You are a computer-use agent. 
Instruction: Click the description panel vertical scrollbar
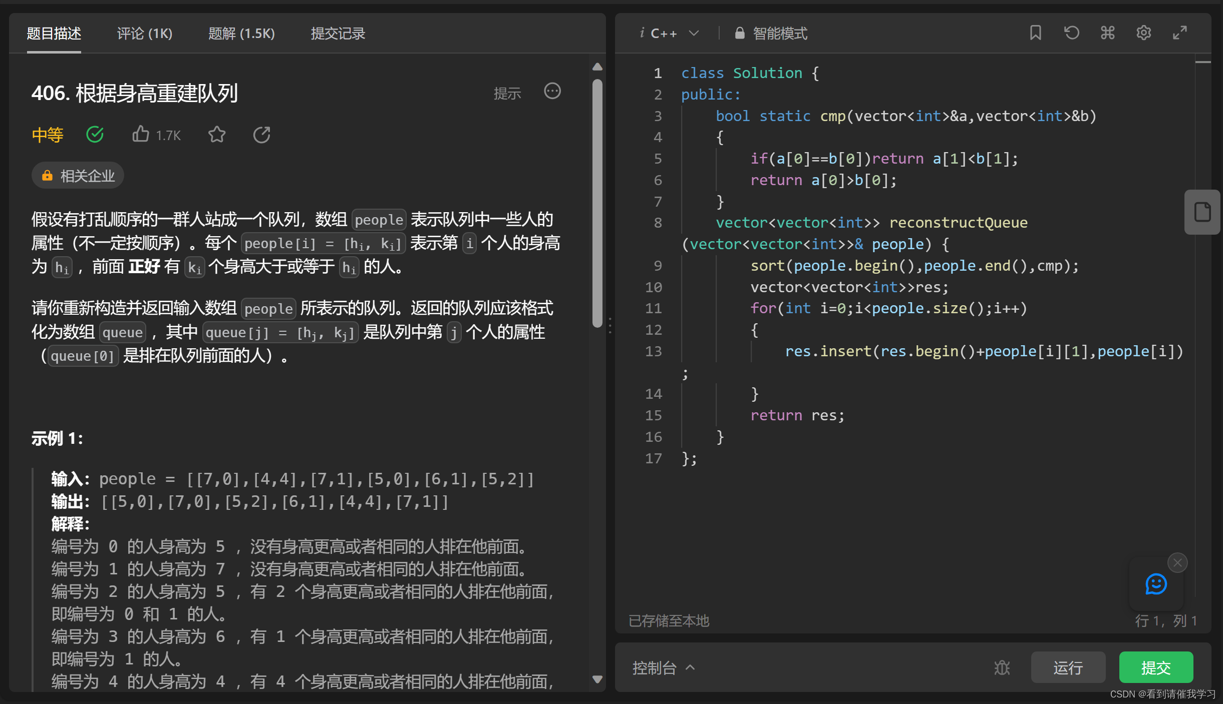pos(597,202)
